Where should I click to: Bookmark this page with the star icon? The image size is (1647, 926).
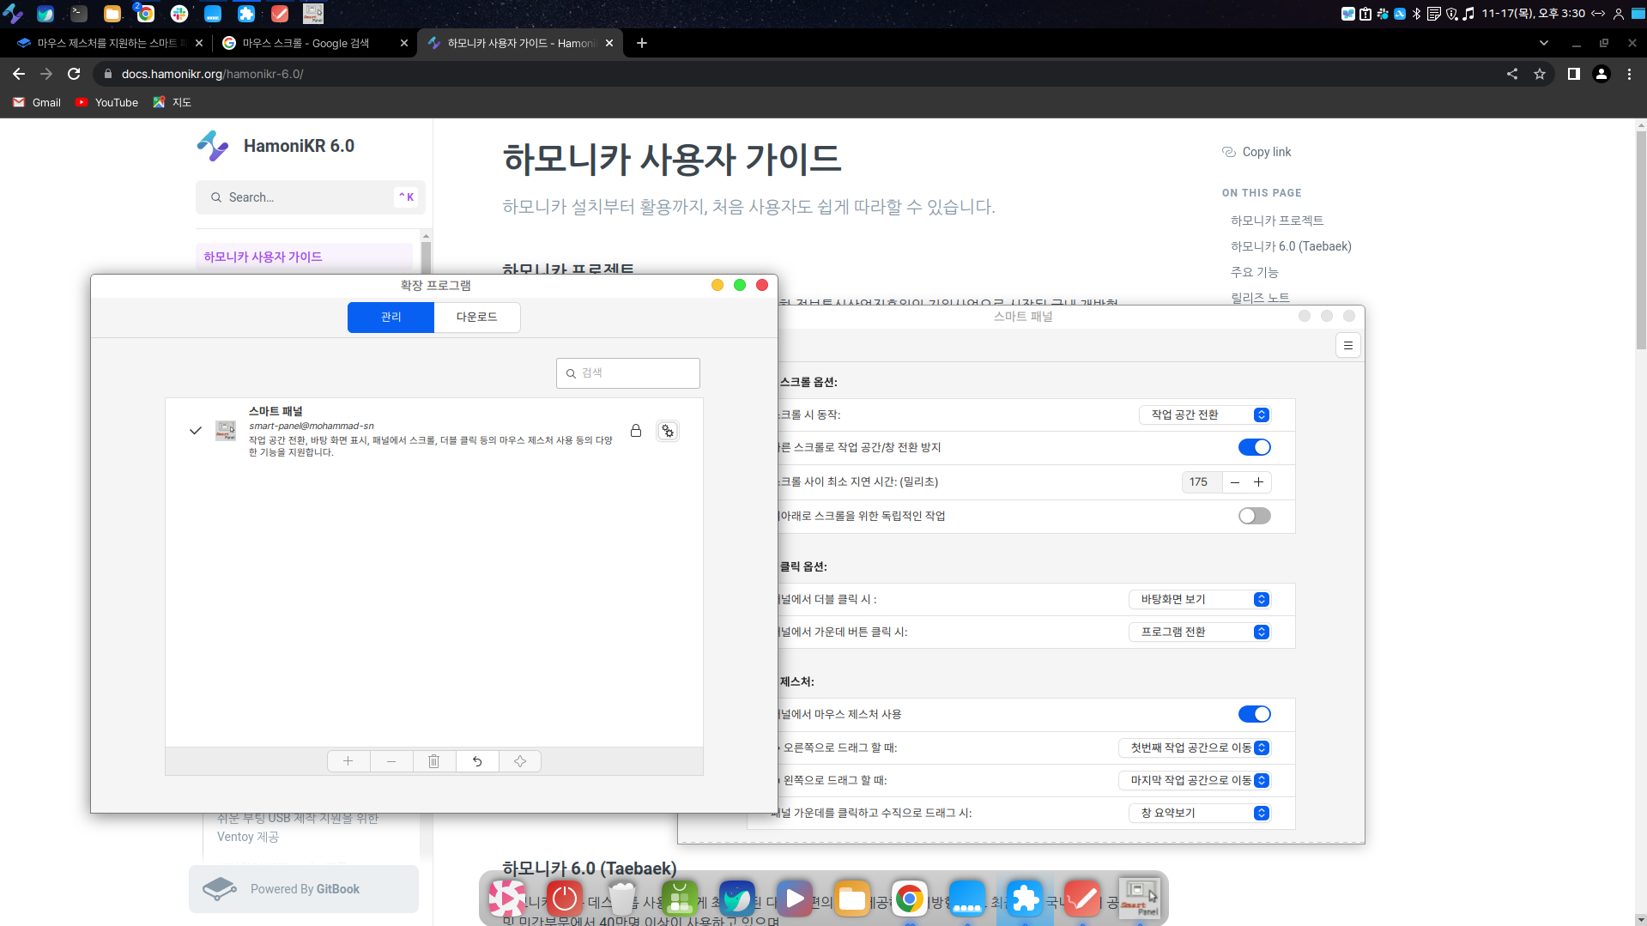[1540, 74]
